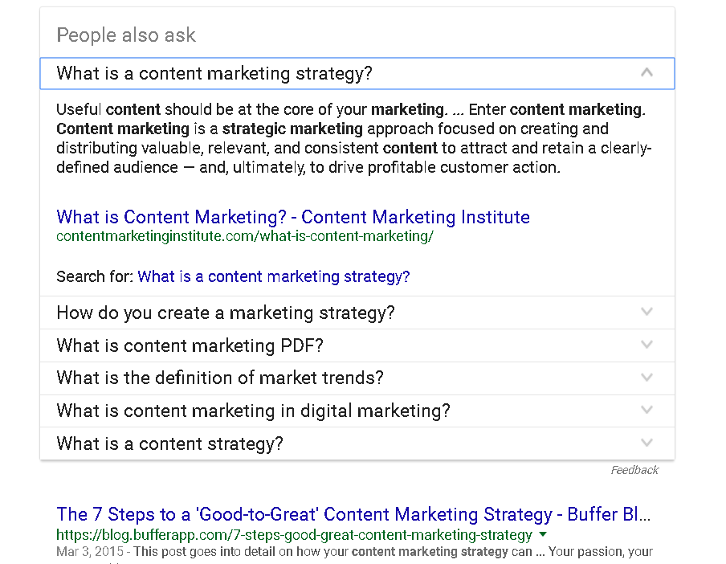Screen dimensions: 726x564
Task: Select question What is a content strategy?
Action: tap(169, 443)
